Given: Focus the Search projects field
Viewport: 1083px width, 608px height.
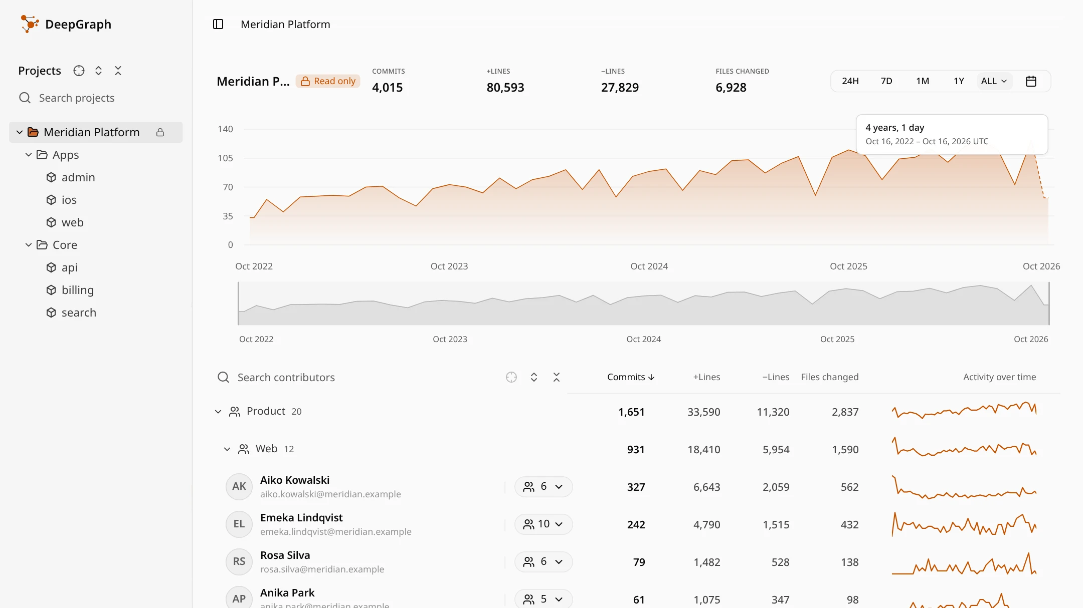Looking at the screenshot, I should (x=96, y=98).
